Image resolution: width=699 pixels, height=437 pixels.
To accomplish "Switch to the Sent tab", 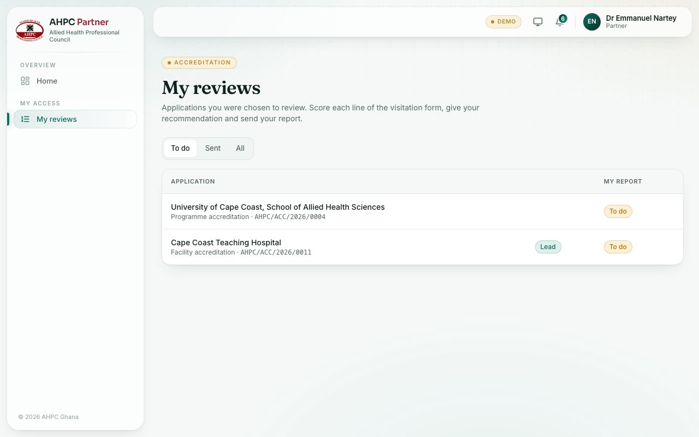I will click(213, 149).
